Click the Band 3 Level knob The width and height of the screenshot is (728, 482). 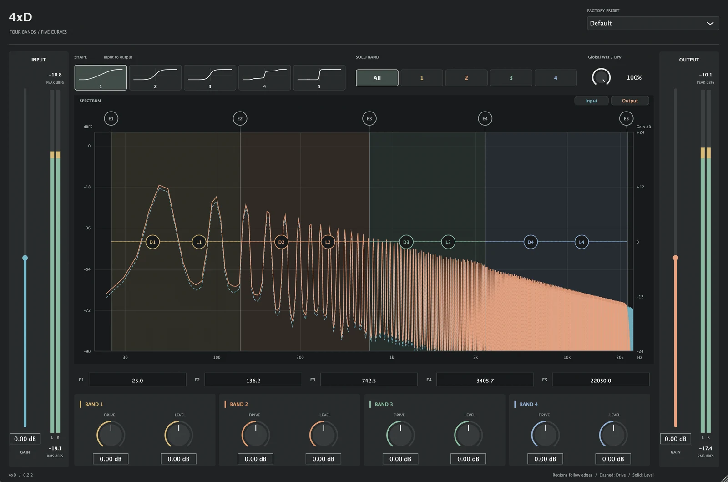coord(469,435)
